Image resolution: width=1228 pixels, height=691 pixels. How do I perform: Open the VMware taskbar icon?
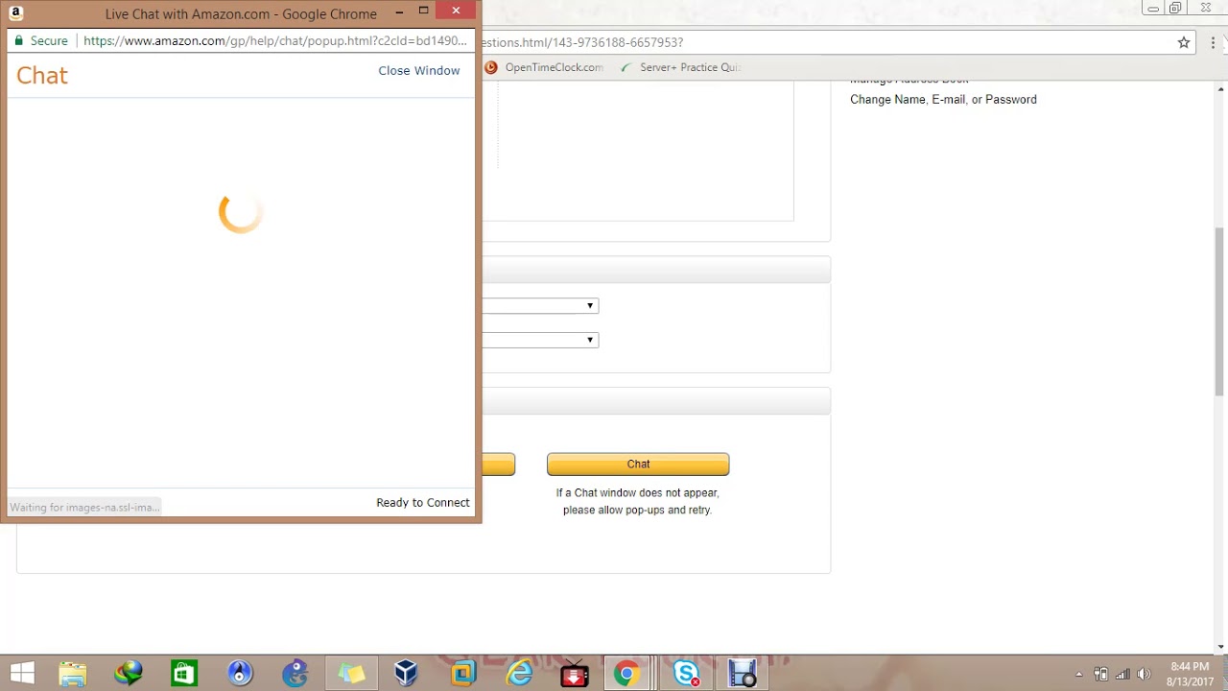pos(462,674)
